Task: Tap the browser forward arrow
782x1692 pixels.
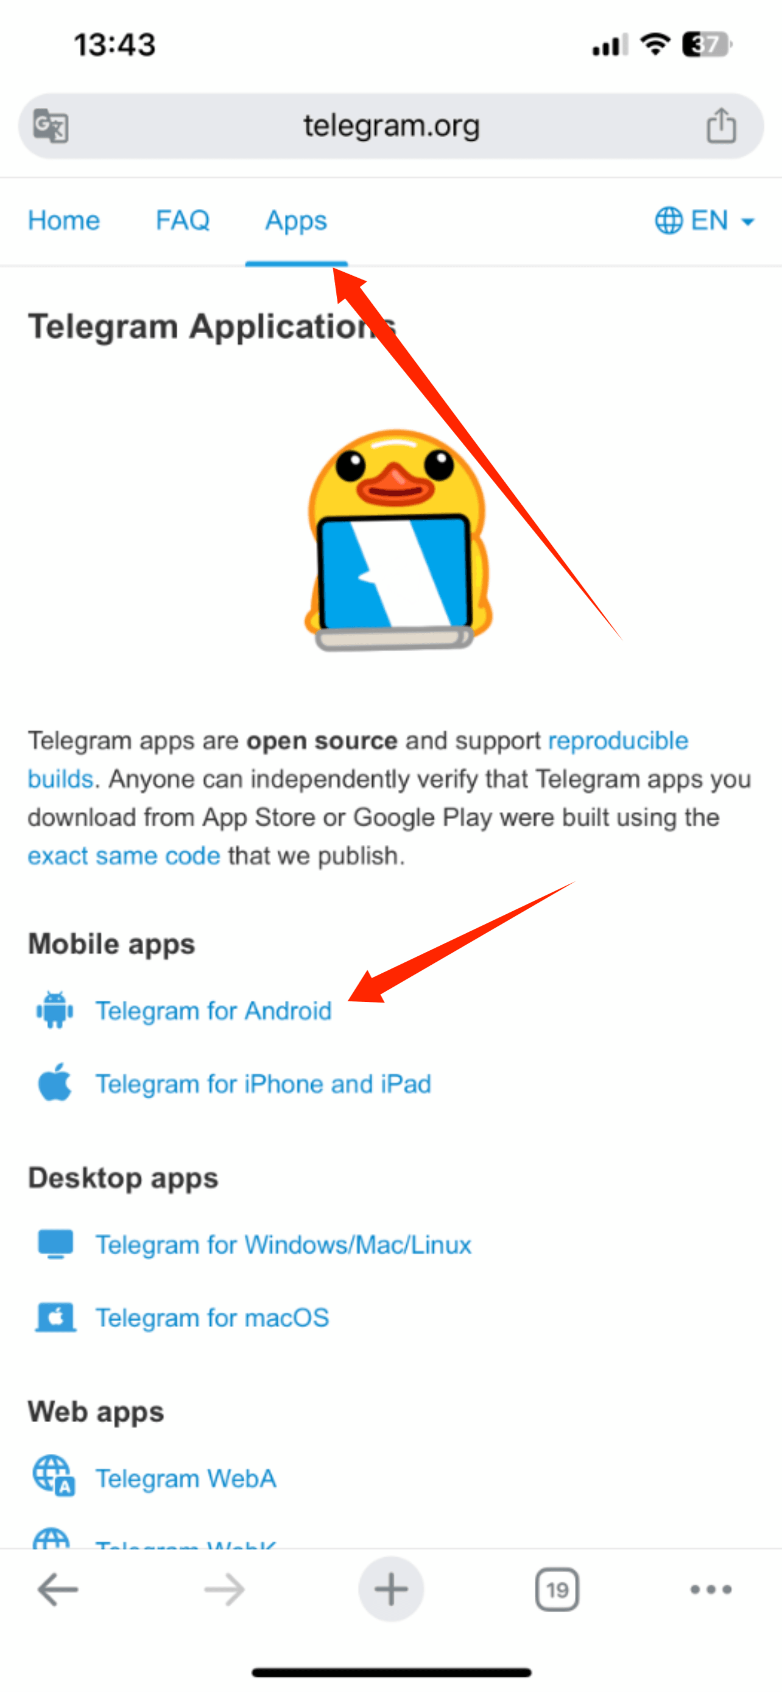Action: point(225,1590)
